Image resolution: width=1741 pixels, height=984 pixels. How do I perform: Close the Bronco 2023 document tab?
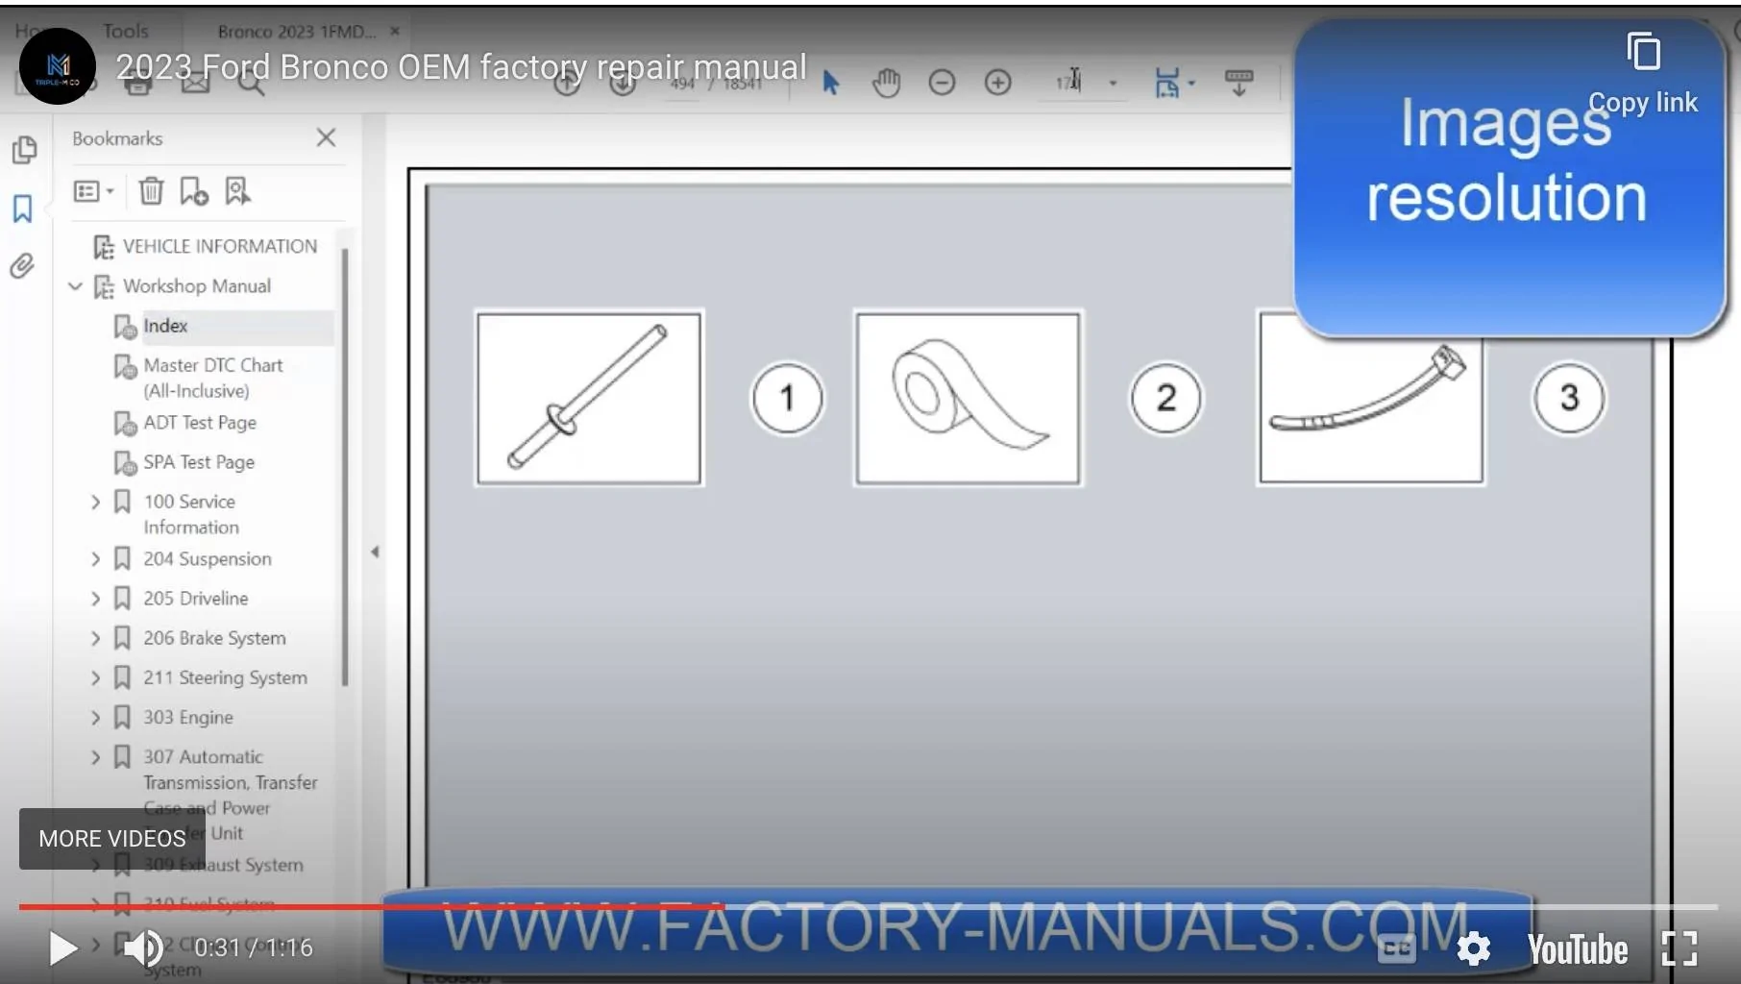395,32
